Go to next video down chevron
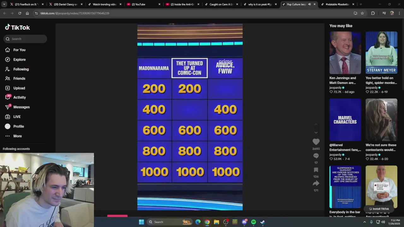The width and height of the screenshot is (404, 227). tap(316, 133)
